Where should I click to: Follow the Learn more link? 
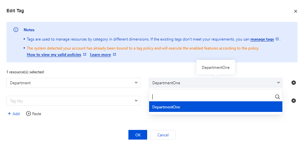coord(100,55)
